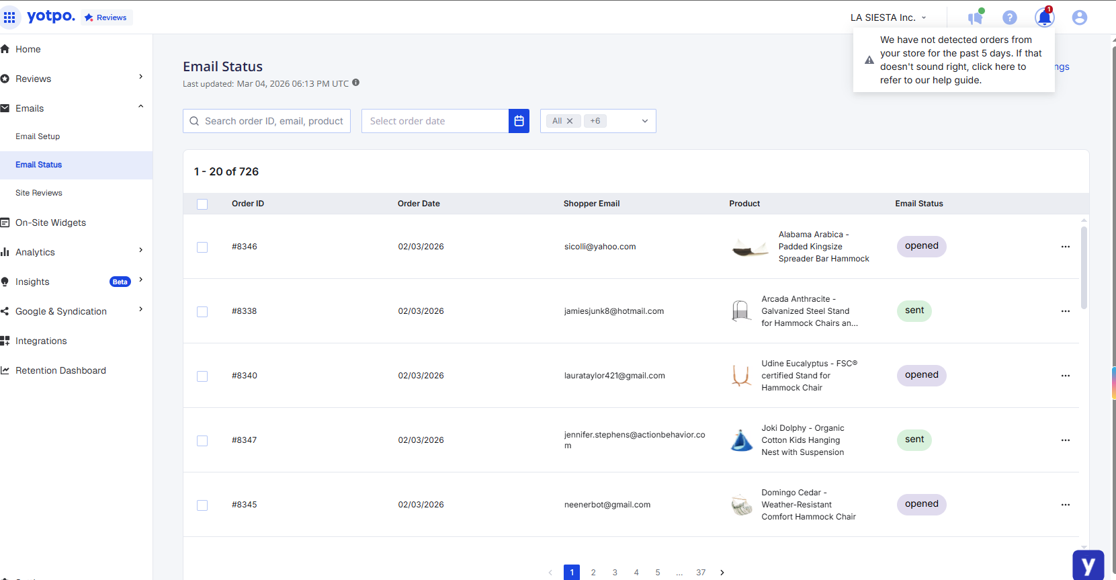Image resolution: width=1116 pixels, height=580 pixels.
Task: Open the Yotpo chat widget button
Action: pos(1088,565)
